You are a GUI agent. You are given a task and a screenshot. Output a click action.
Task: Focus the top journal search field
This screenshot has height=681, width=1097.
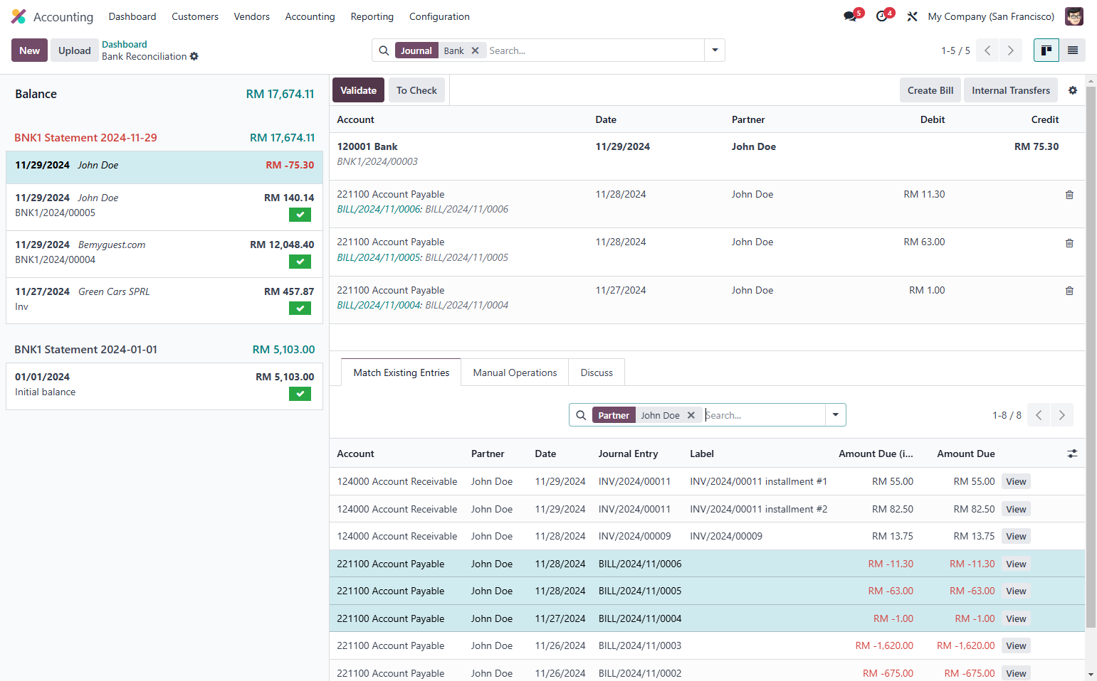[x=594, y=50]
